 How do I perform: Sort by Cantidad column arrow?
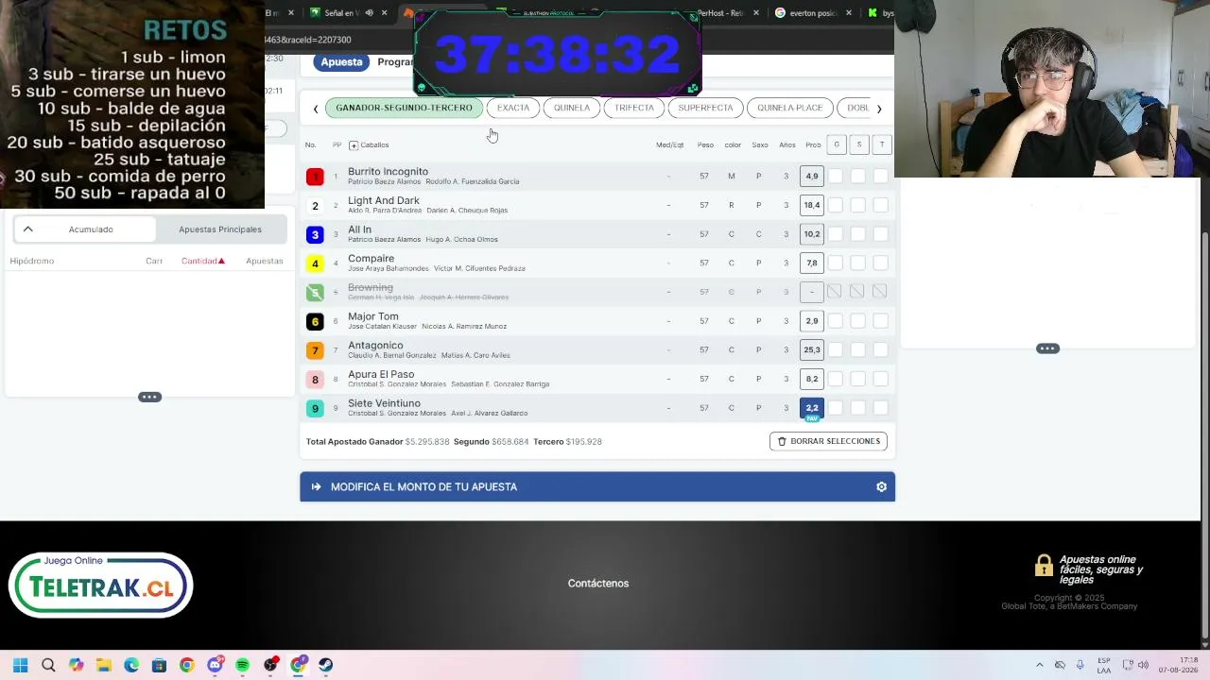[x=221, y=261]
